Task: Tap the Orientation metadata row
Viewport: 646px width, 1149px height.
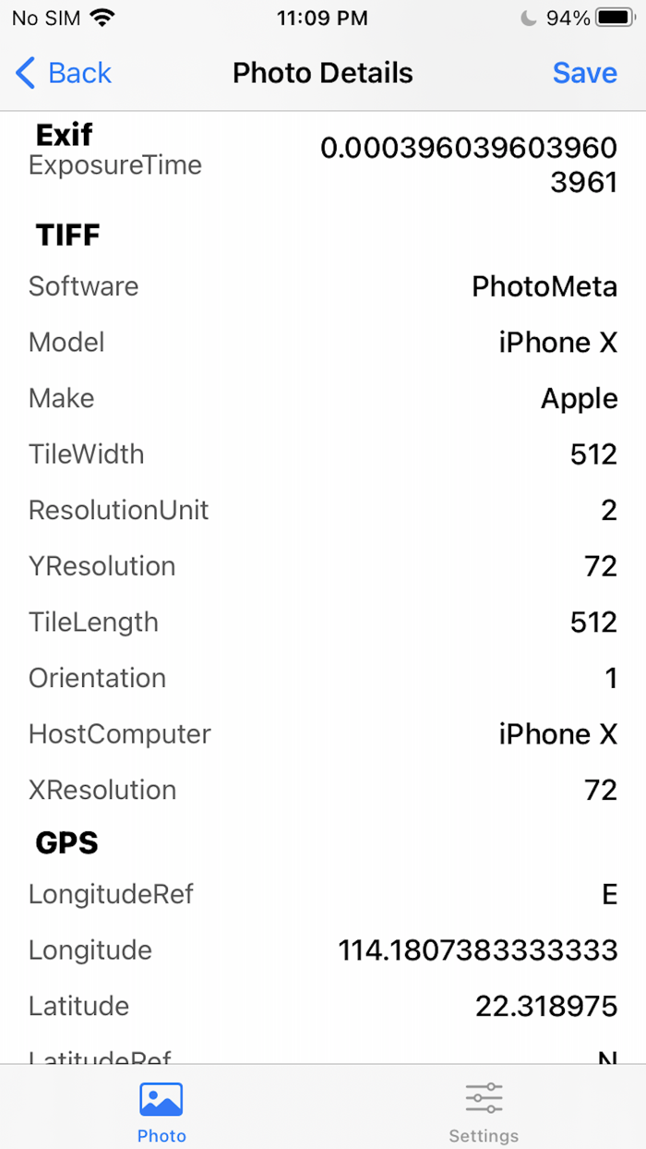Action: [x=323, y=678]
